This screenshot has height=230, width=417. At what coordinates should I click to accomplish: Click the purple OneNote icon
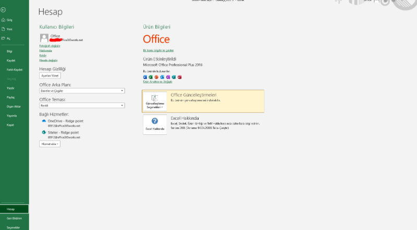[168, 77]
